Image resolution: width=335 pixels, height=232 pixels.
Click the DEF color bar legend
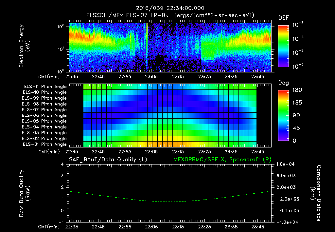(283, 46)
